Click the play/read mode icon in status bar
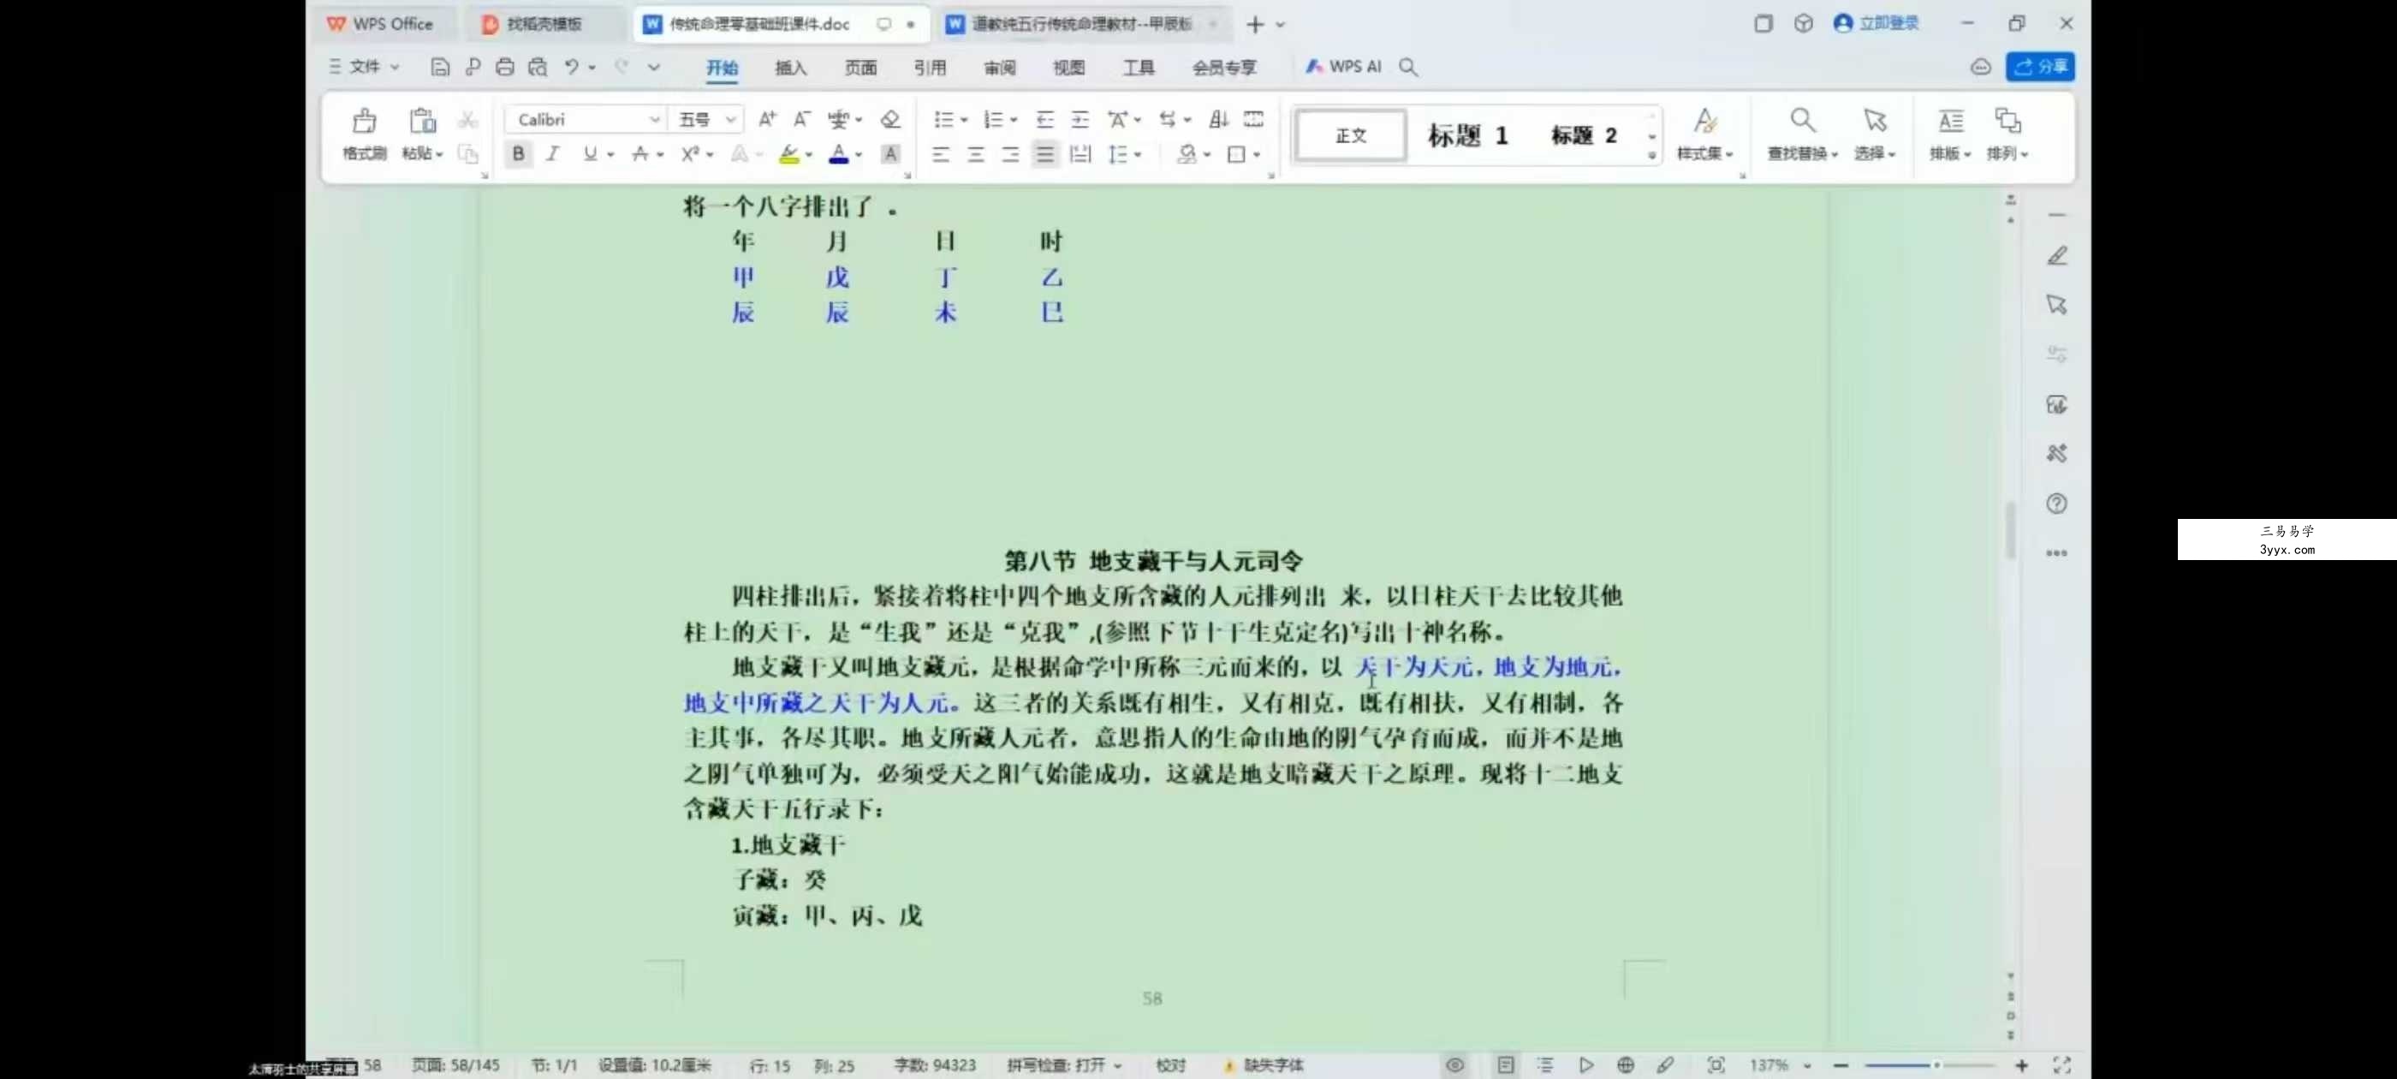Image resolution: width=2397 pixels, height=1079 pixels. pyautogui.click(x=1585, y=1065)
